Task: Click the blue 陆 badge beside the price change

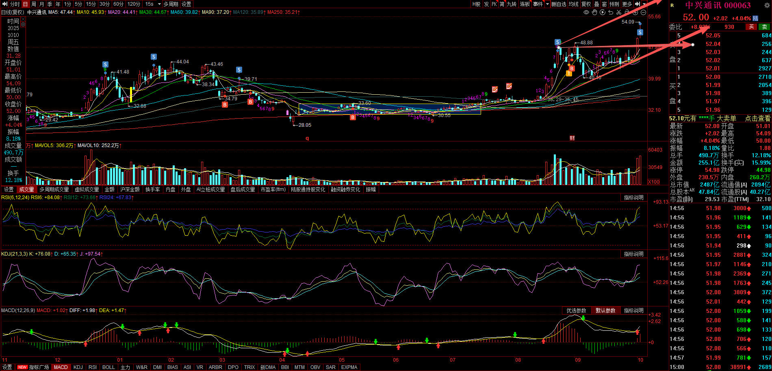Action: [755, 18]
